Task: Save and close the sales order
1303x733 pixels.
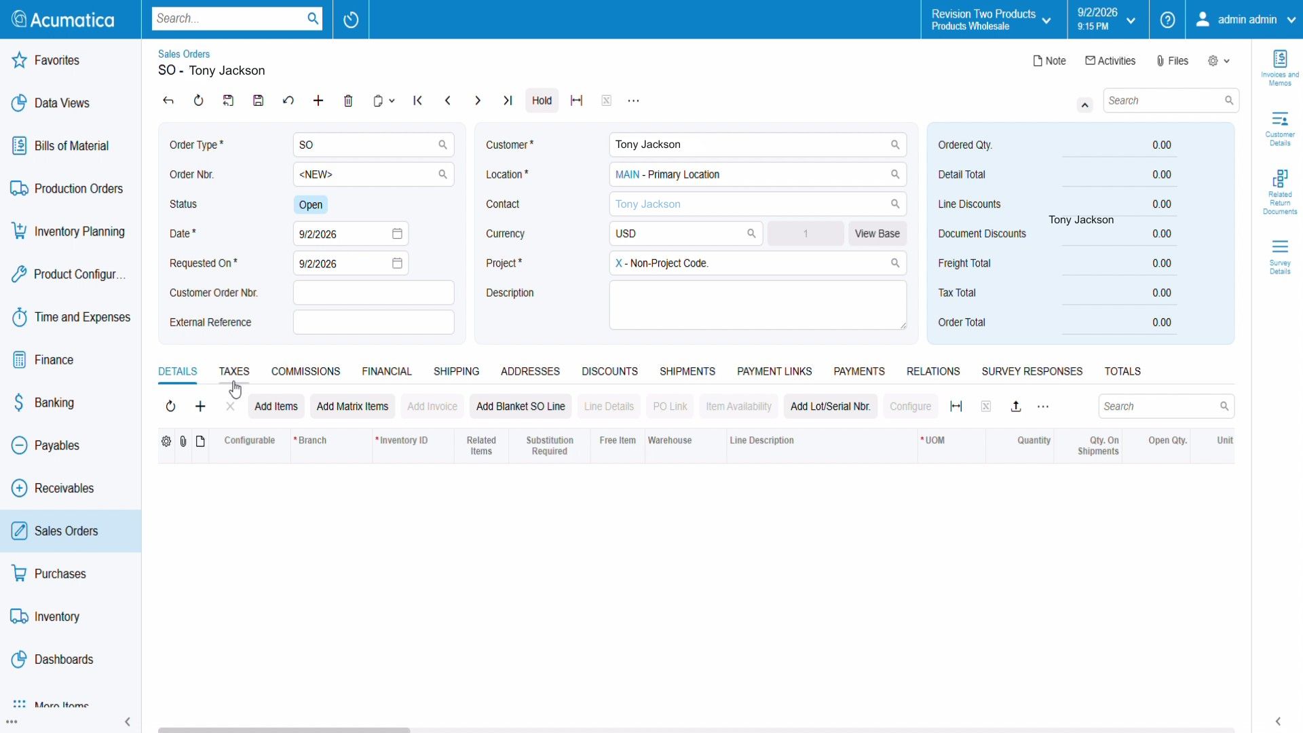Action: 228,100
